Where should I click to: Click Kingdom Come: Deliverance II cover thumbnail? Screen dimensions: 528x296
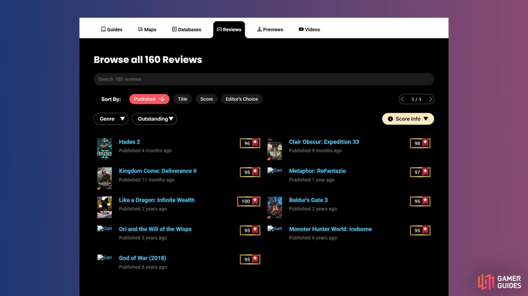pyautogui.click(x=104, y=178)
